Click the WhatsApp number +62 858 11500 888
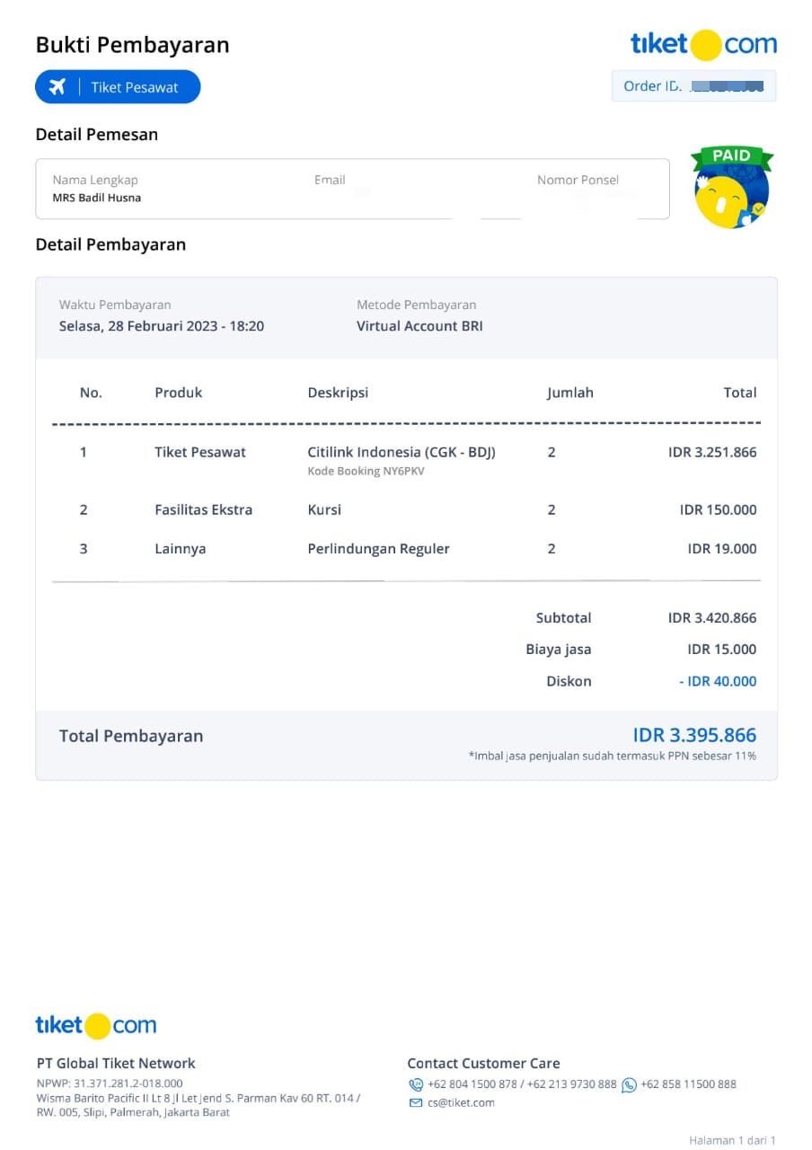812x1150 pixels. tap(688, 1084)
